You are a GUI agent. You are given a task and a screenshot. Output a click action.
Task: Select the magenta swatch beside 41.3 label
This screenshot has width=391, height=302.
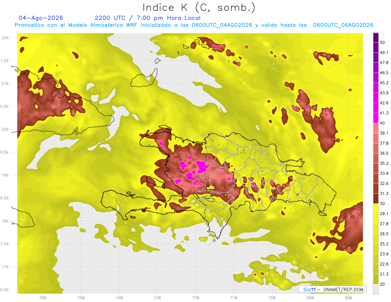376,118
